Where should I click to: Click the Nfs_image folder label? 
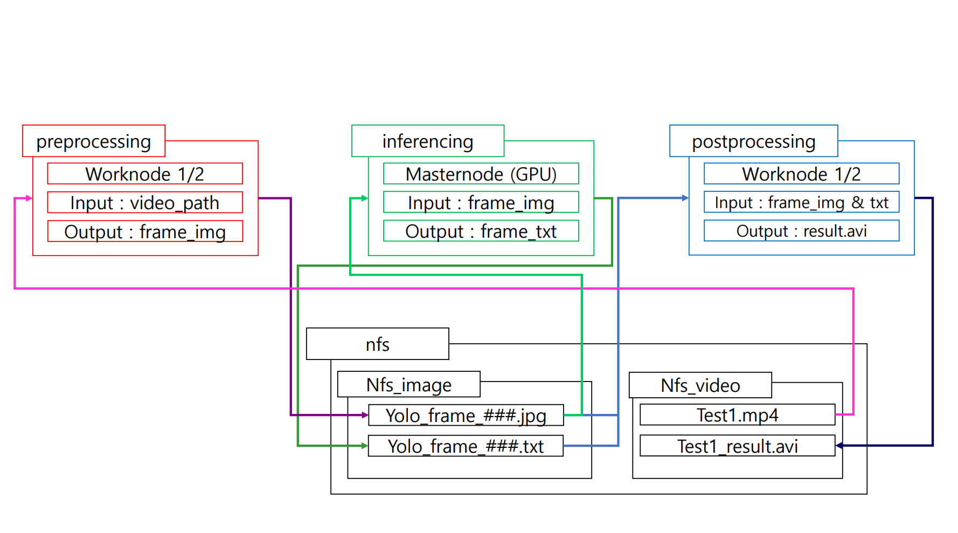coord(409,384)
